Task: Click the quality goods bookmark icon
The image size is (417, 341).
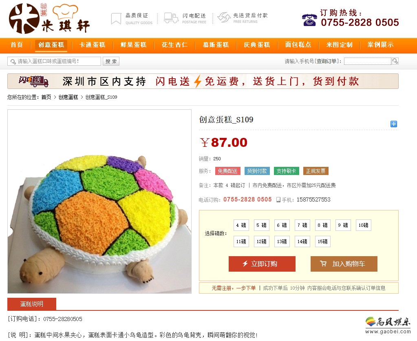Action: coord(116,19)
